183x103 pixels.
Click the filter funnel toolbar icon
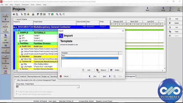(49, 14)
